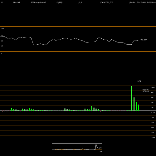Image resolution: width=156 pixels, height=156 pixels.
Task: Click the -100 label on the MR axis
Action: point(153,138)
